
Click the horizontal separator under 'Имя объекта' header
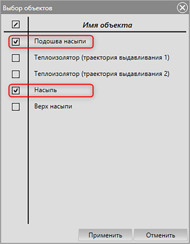(x=95, y=32)
